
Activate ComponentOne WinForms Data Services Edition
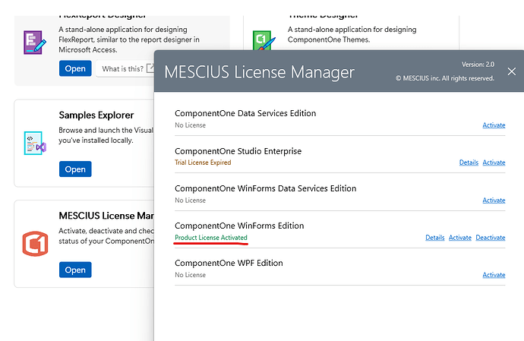click(494, 200)
